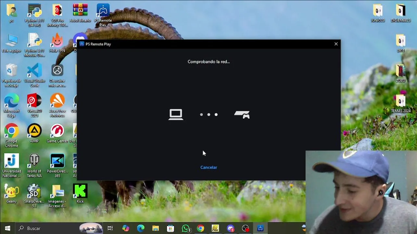Select Universidad Nacional desktop shortcut
Viewport: 417px width, 234px height.
(11, 166)
